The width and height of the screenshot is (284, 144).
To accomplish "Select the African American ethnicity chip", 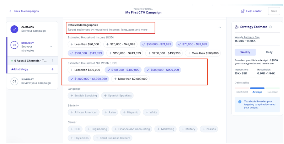I will click(x=84, y=112).
